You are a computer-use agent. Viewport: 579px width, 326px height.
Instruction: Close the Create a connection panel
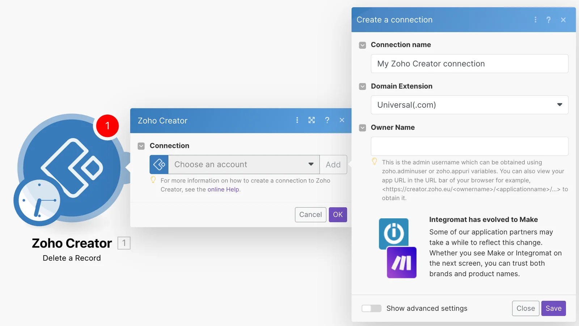pos(563,20)
